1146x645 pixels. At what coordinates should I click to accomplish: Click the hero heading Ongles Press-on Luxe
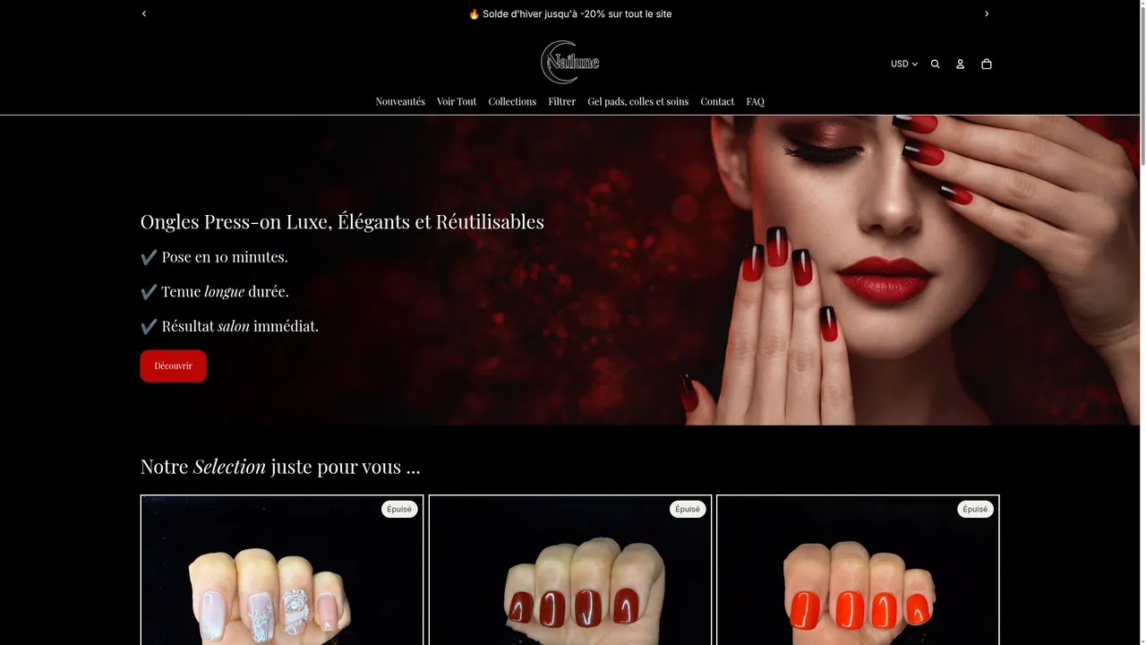[x=342, y=221]
